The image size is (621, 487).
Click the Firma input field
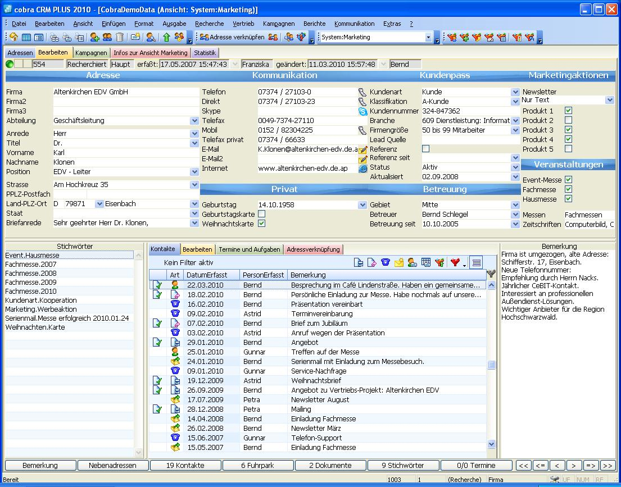pos(126,92)
